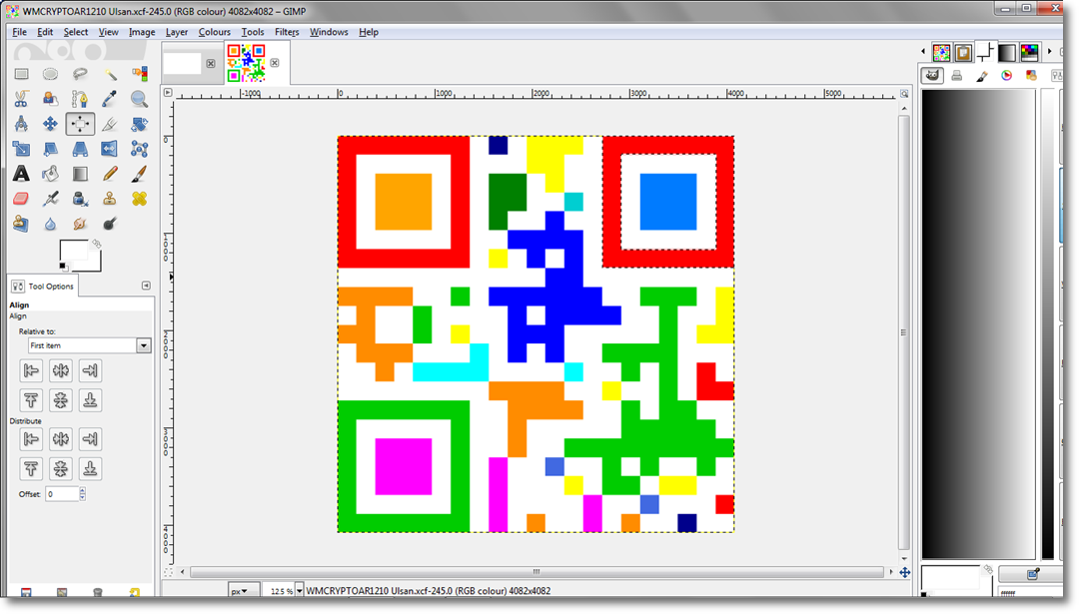Open the Layer menu
This screenshot has width=1079, height=614.
pyautogui.click(x=176, y=32)
